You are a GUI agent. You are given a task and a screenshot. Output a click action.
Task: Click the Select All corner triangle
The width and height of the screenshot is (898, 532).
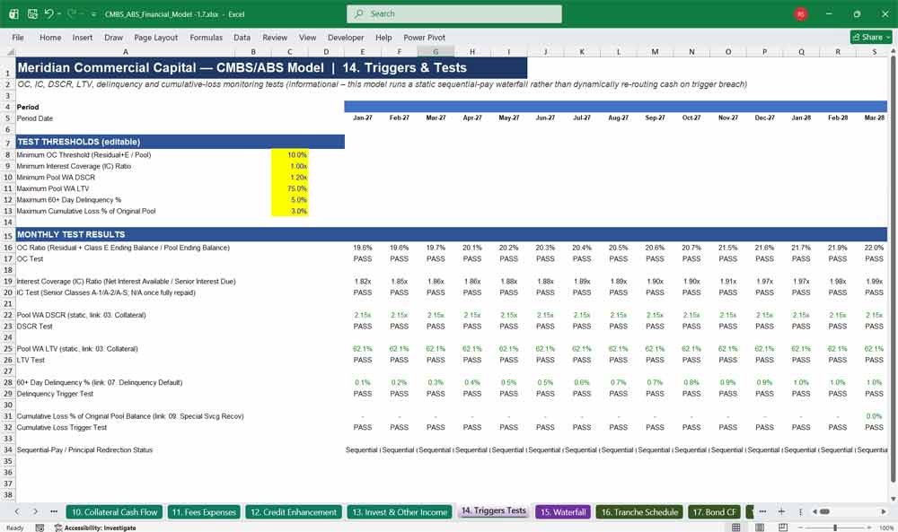[x=10, y=52]
